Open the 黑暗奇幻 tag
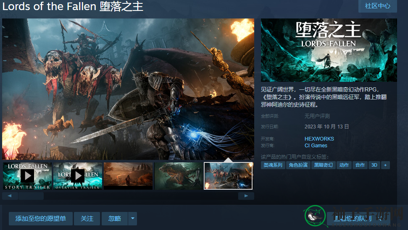This screenshot has width=408, height=230. tap(324, 165)
